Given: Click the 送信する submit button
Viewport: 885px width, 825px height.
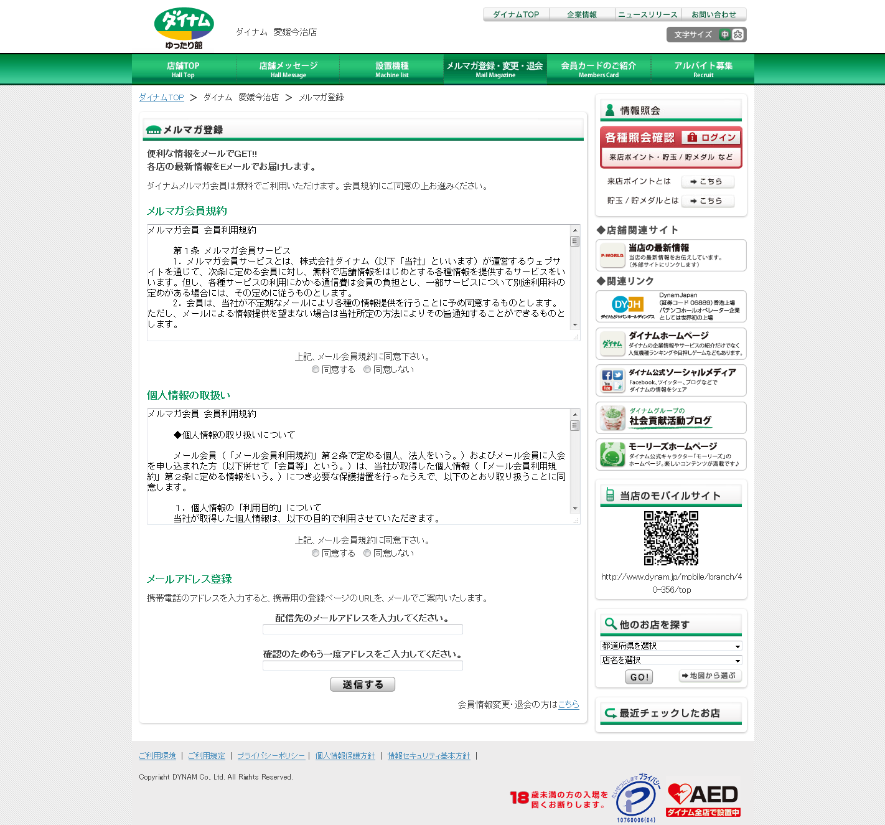Looking at the screenshot, I should (x=363, y=684).
